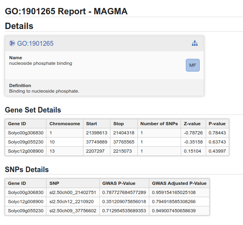Screen dimensions: 243x225
Task: Click the GWAS Adjusted P-Value header
Action: [179, 183]
